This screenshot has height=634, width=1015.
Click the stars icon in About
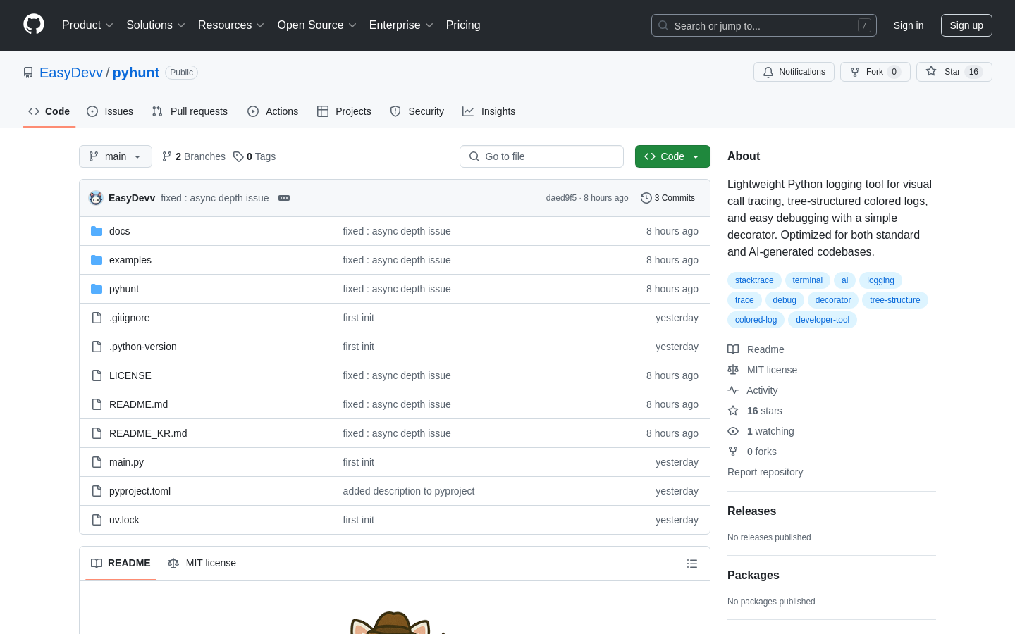tap(733, 411)
